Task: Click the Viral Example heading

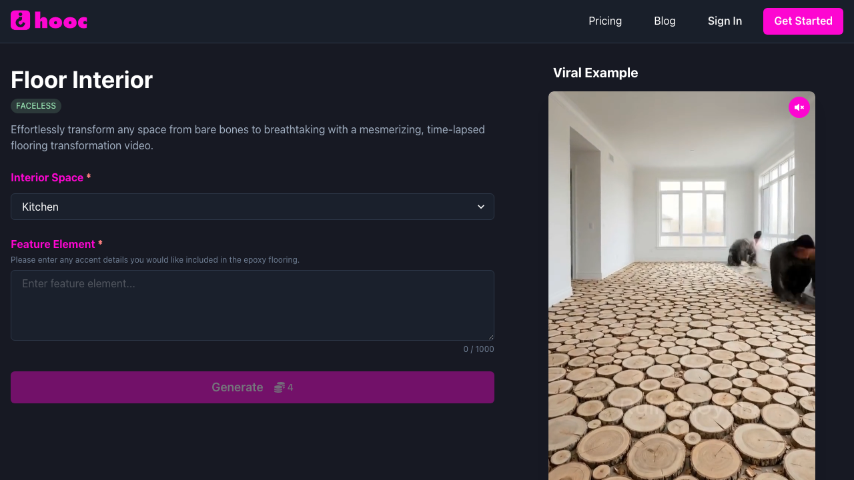Action: point(595,73)
